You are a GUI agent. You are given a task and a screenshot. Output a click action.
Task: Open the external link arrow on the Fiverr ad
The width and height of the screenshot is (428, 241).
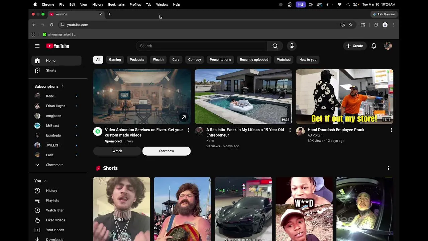[184, 117]
